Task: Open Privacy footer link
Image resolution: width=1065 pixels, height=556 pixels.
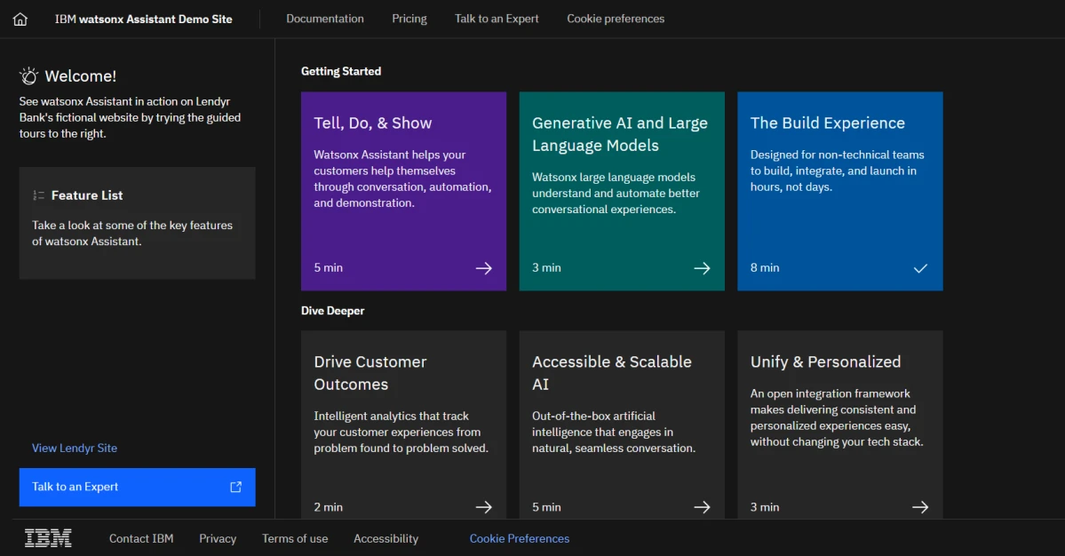Action: point(218,538)
